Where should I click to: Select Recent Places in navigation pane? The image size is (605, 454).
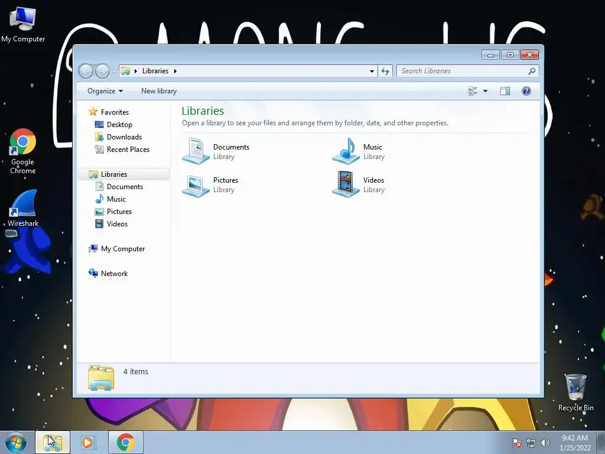click(128, 150)
